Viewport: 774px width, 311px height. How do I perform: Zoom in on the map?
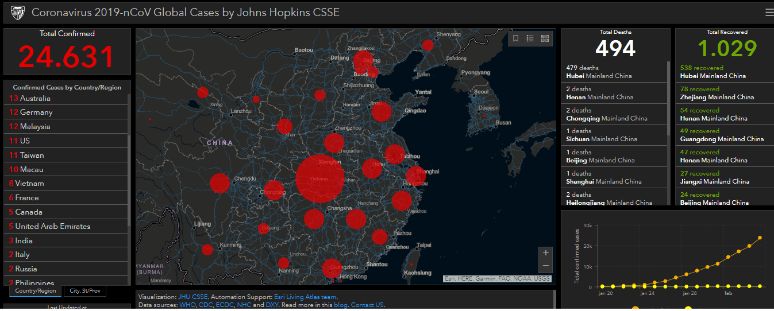point(545,252)
